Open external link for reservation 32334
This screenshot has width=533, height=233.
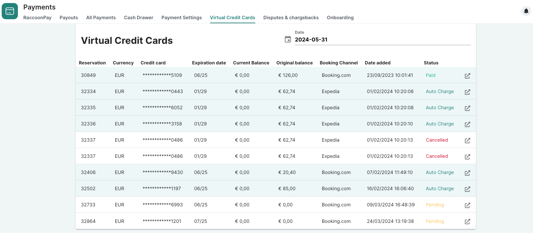tap(467, 92)
